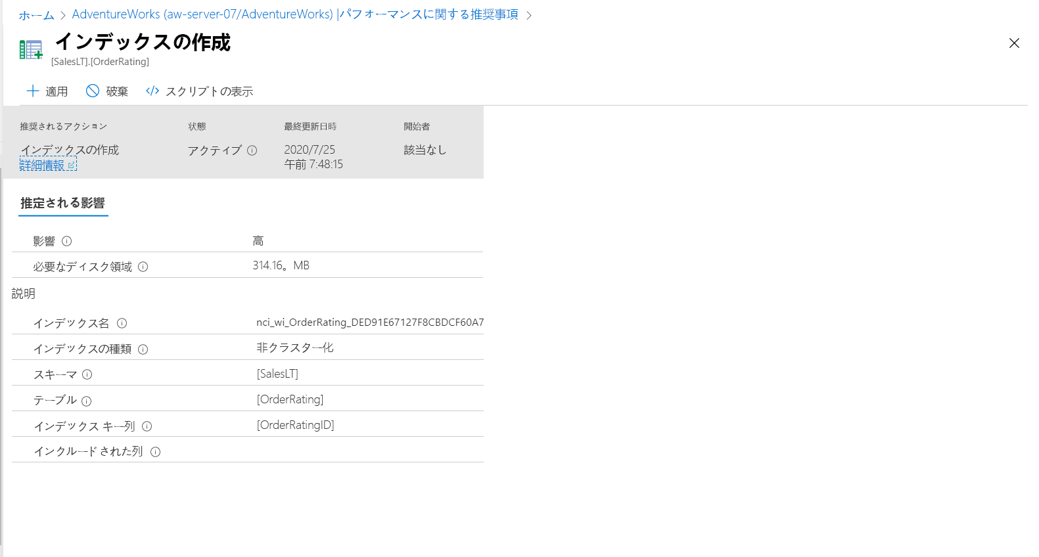Click the info icon next to テーブル
Image resolution: width=1039 pixels, height=557 pixels.
tap(87, 401)
